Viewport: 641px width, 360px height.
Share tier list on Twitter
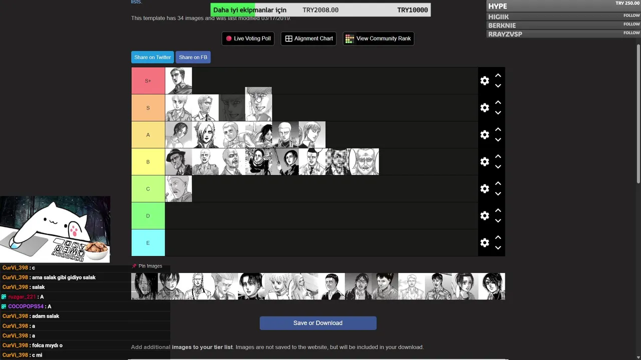tap(152, 57)
